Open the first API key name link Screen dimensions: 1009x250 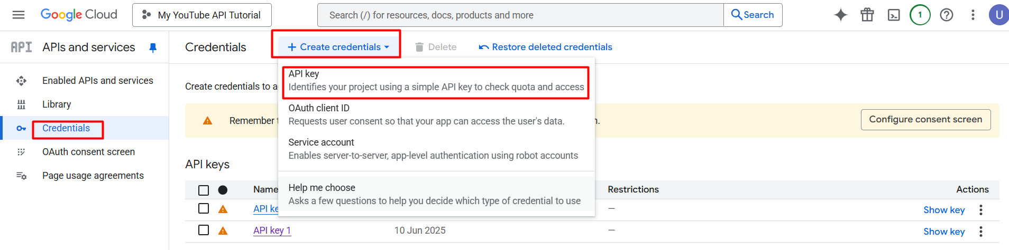click(265, 209)
